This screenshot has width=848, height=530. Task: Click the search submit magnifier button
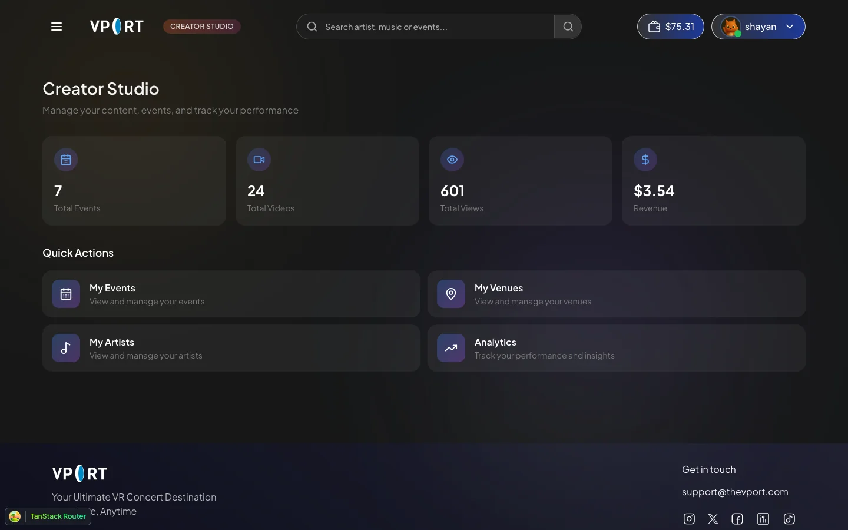568,26
